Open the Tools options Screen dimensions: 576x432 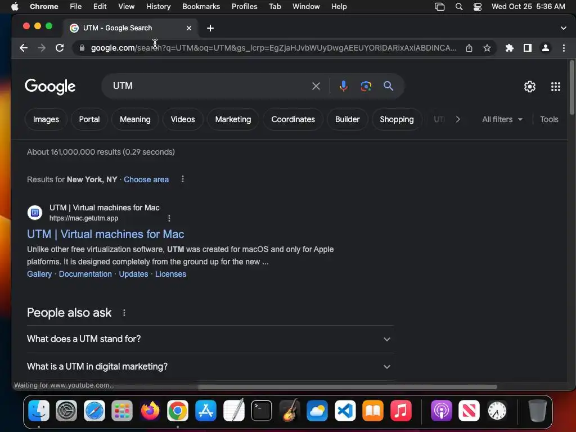pyautogui.click(x=549, y=119)
